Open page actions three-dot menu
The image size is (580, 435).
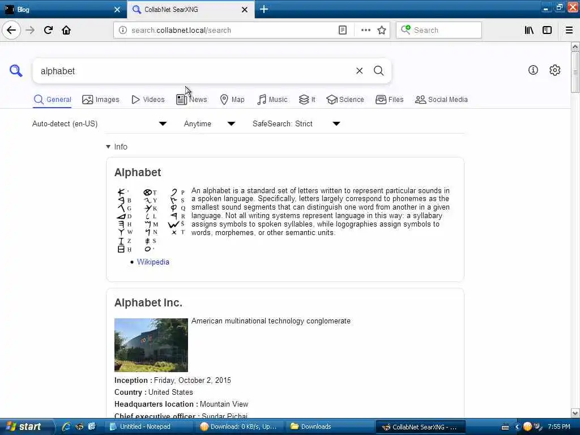pos(365,30)
